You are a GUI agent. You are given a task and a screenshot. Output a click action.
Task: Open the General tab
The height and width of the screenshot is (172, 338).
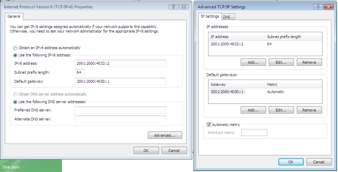tap(14, 16)
